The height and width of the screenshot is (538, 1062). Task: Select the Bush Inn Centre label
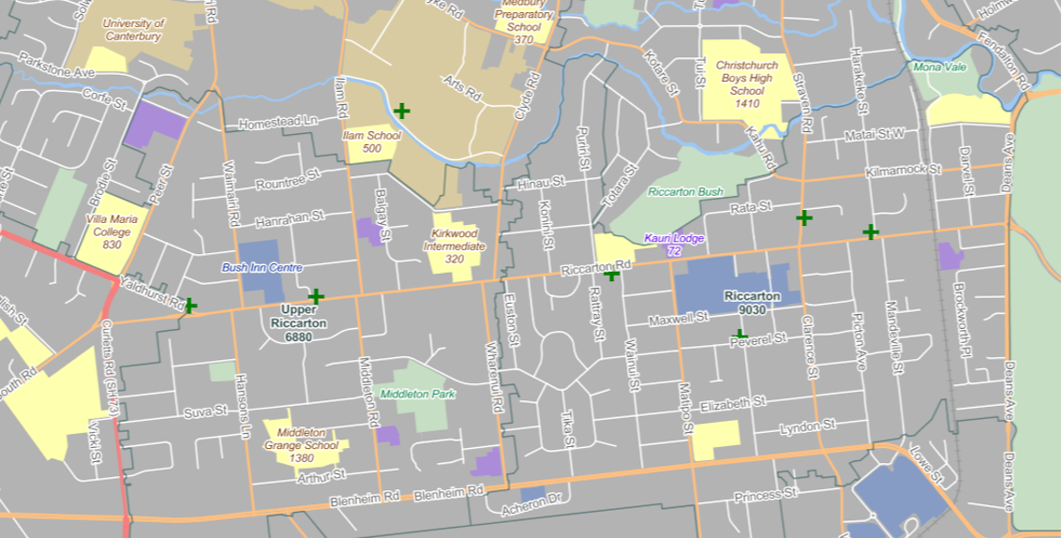[x=262, y=268]
